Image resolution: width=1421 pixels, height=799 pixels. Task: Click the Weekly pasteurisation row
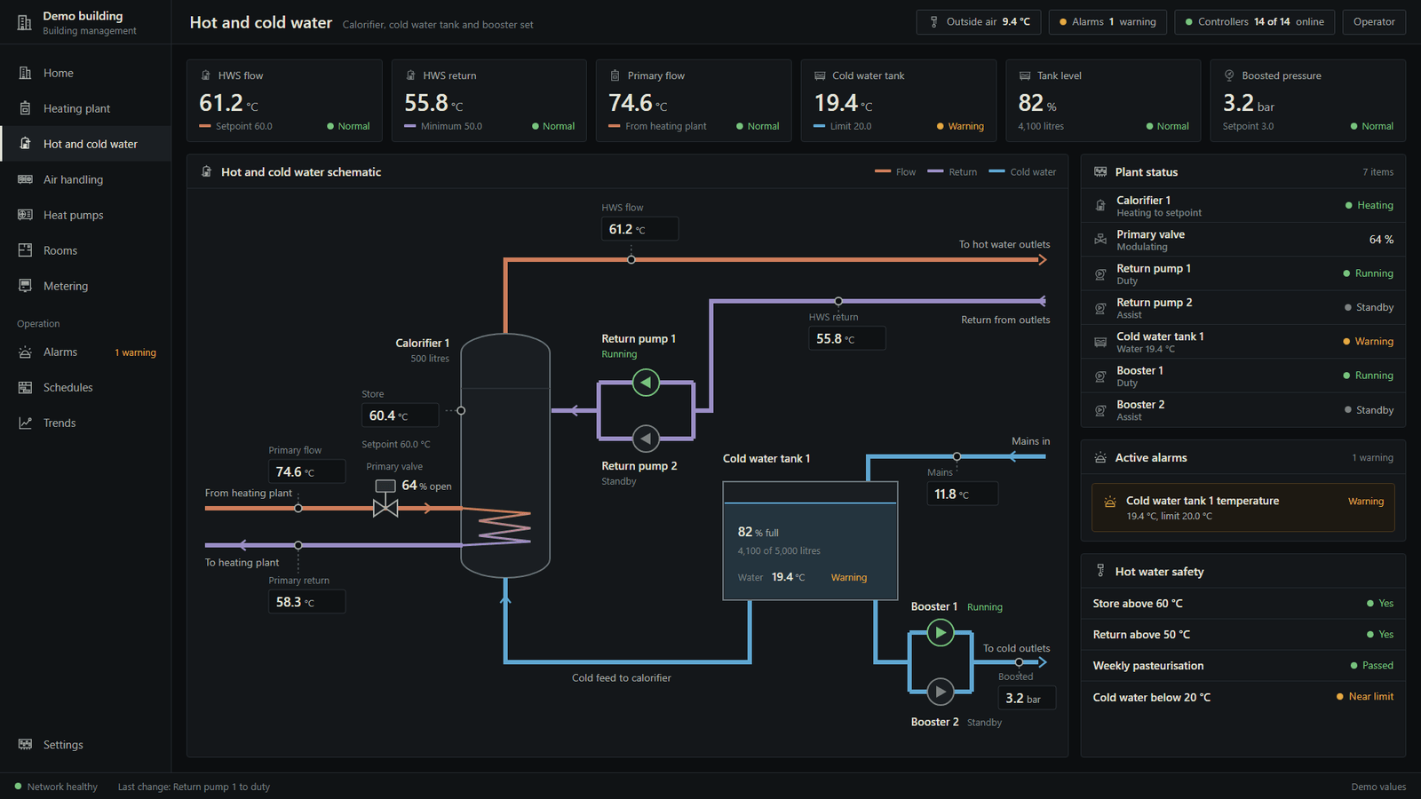pos(1242,666)
